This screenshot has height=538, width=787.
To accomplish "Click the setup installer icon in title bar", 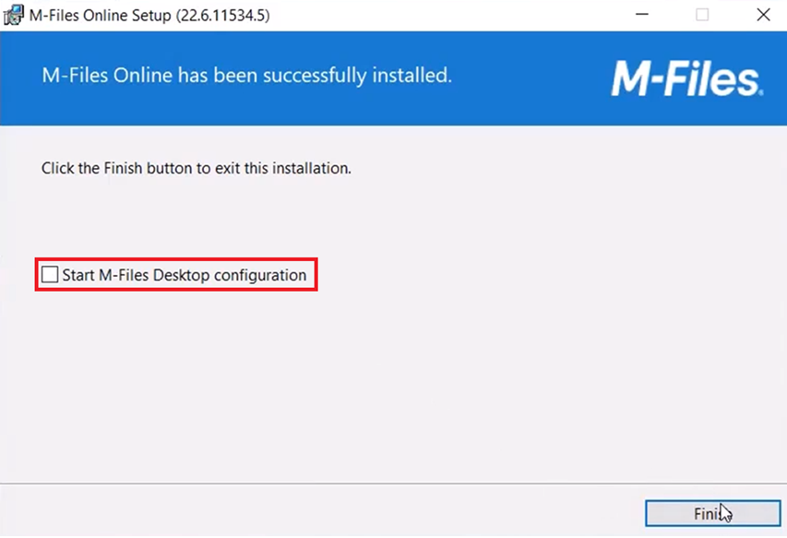I will pos(13,15).
